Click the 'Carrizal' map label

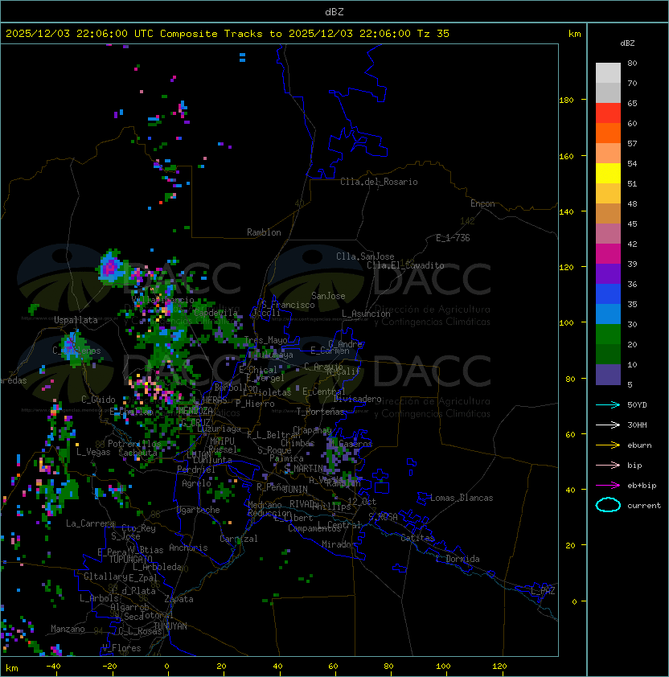coord(238,539)
